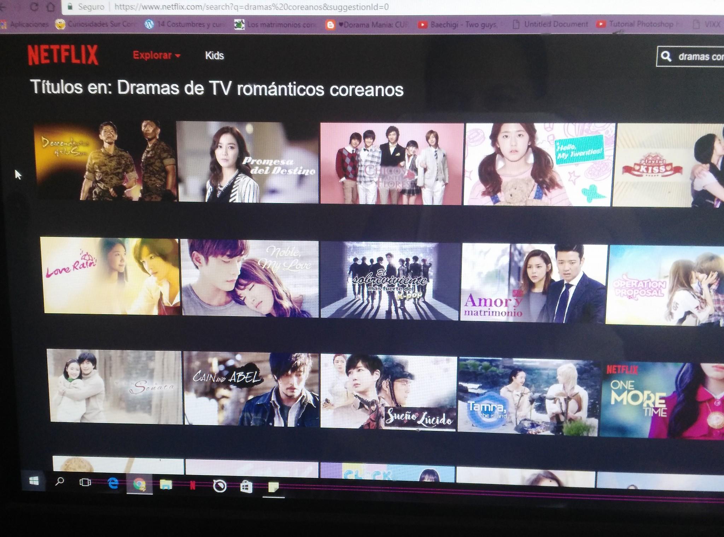The height and width of the screenshot is (537, 724).
Task: Open the Windows Start menu
Action: (x=34, y=481)
